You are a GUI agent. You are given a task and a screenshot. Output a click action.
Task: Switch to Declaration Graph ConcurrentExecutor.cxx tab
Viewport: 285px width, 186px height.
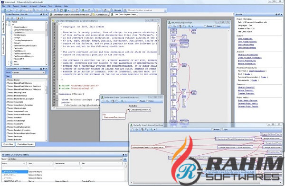coord(70,15)
